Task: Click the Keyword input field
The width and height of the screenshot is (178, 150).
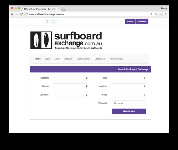Action: click(129, 103)
